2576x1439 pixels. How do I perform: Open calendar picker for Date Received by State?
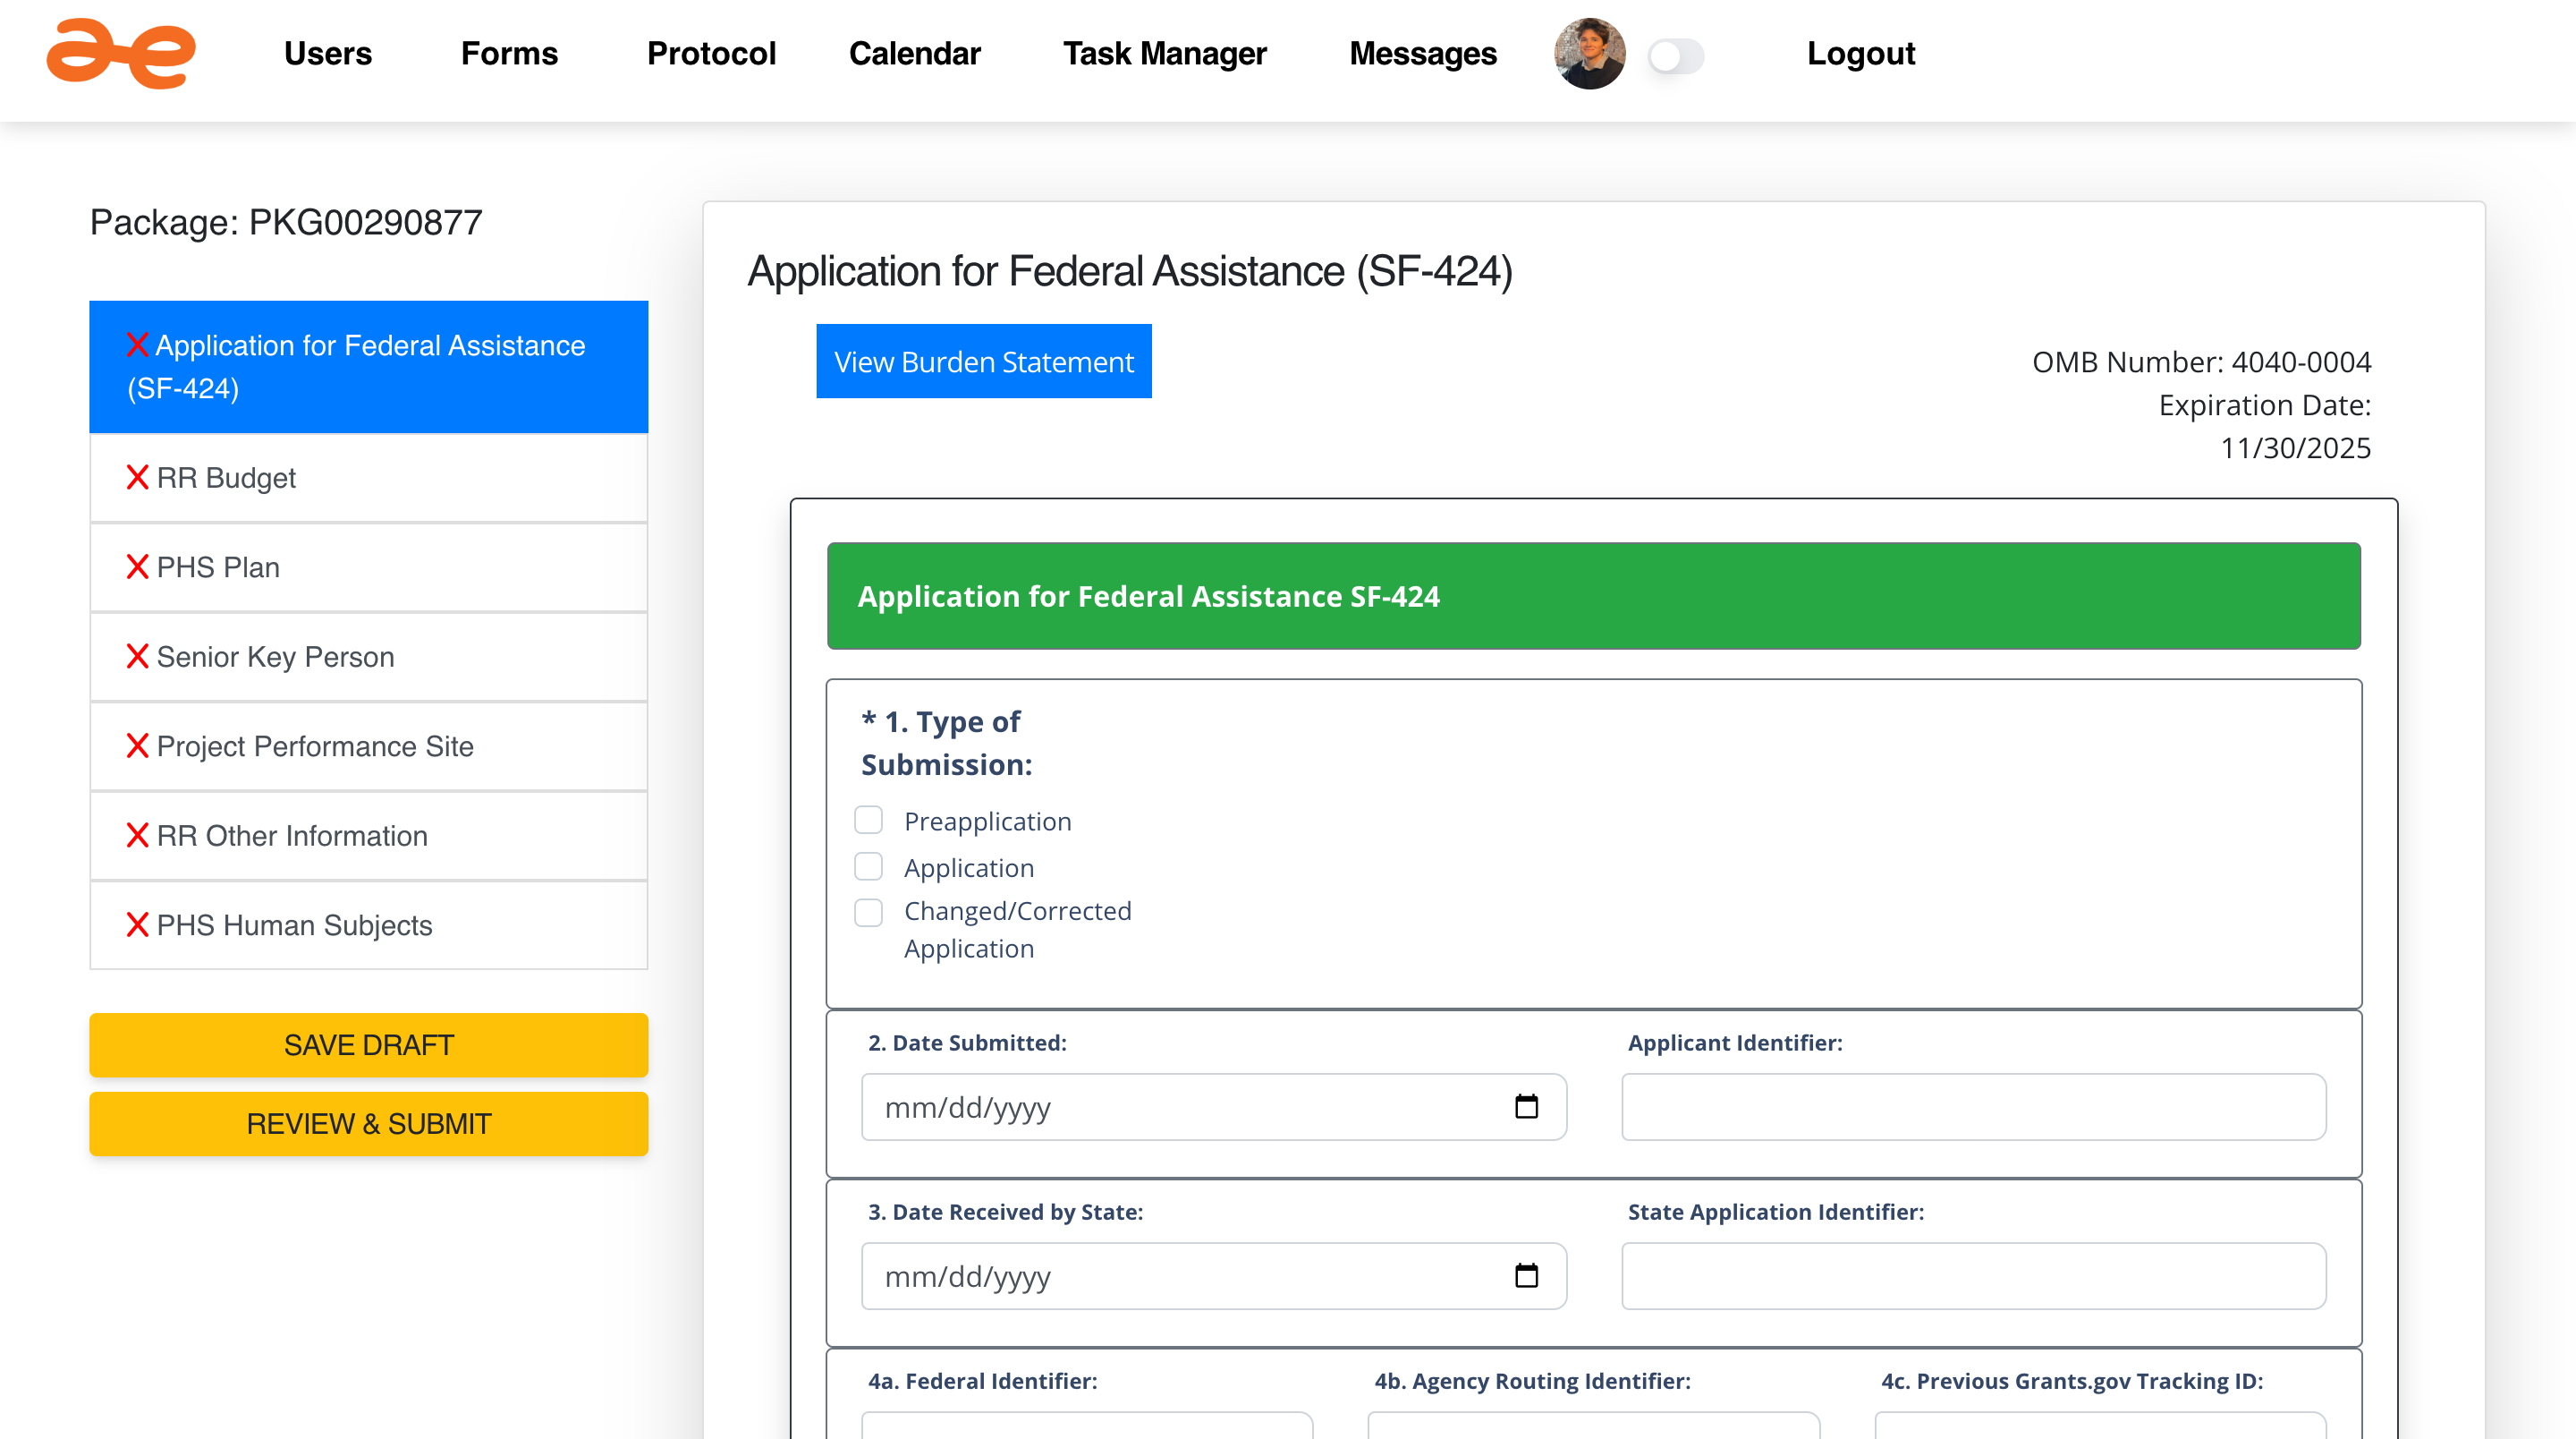(1525, 1276)
